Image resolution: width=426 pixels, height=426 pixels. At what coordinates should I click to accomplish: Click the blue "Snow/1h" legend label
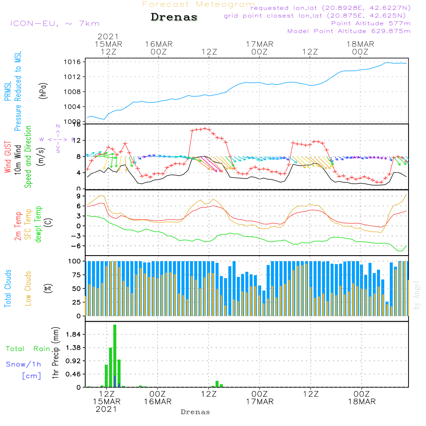(23, 364)
